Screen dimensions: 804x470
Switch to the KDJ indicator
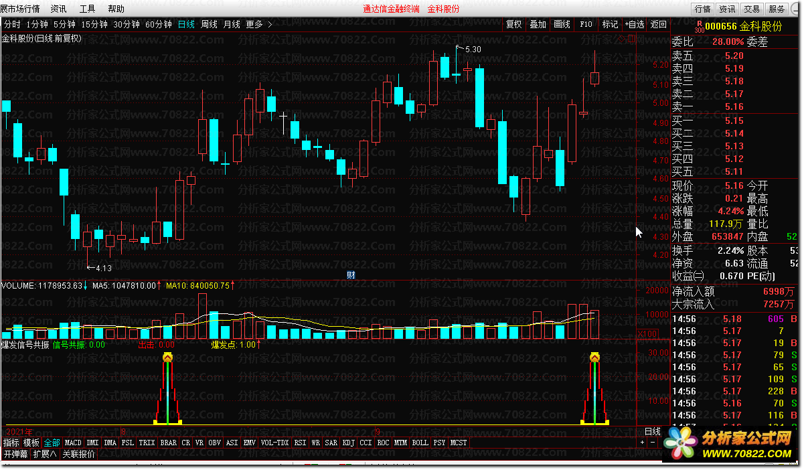[x=348, y=443]
